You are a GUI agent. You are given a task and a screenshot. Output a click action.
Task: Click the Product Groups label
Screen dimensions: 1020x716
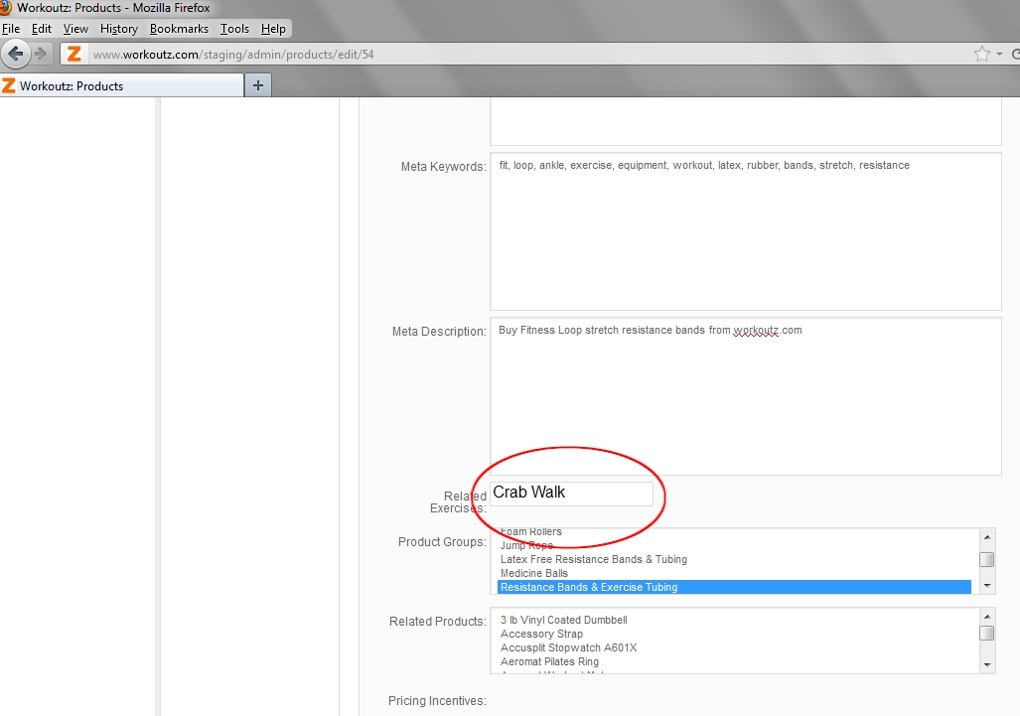442,541
